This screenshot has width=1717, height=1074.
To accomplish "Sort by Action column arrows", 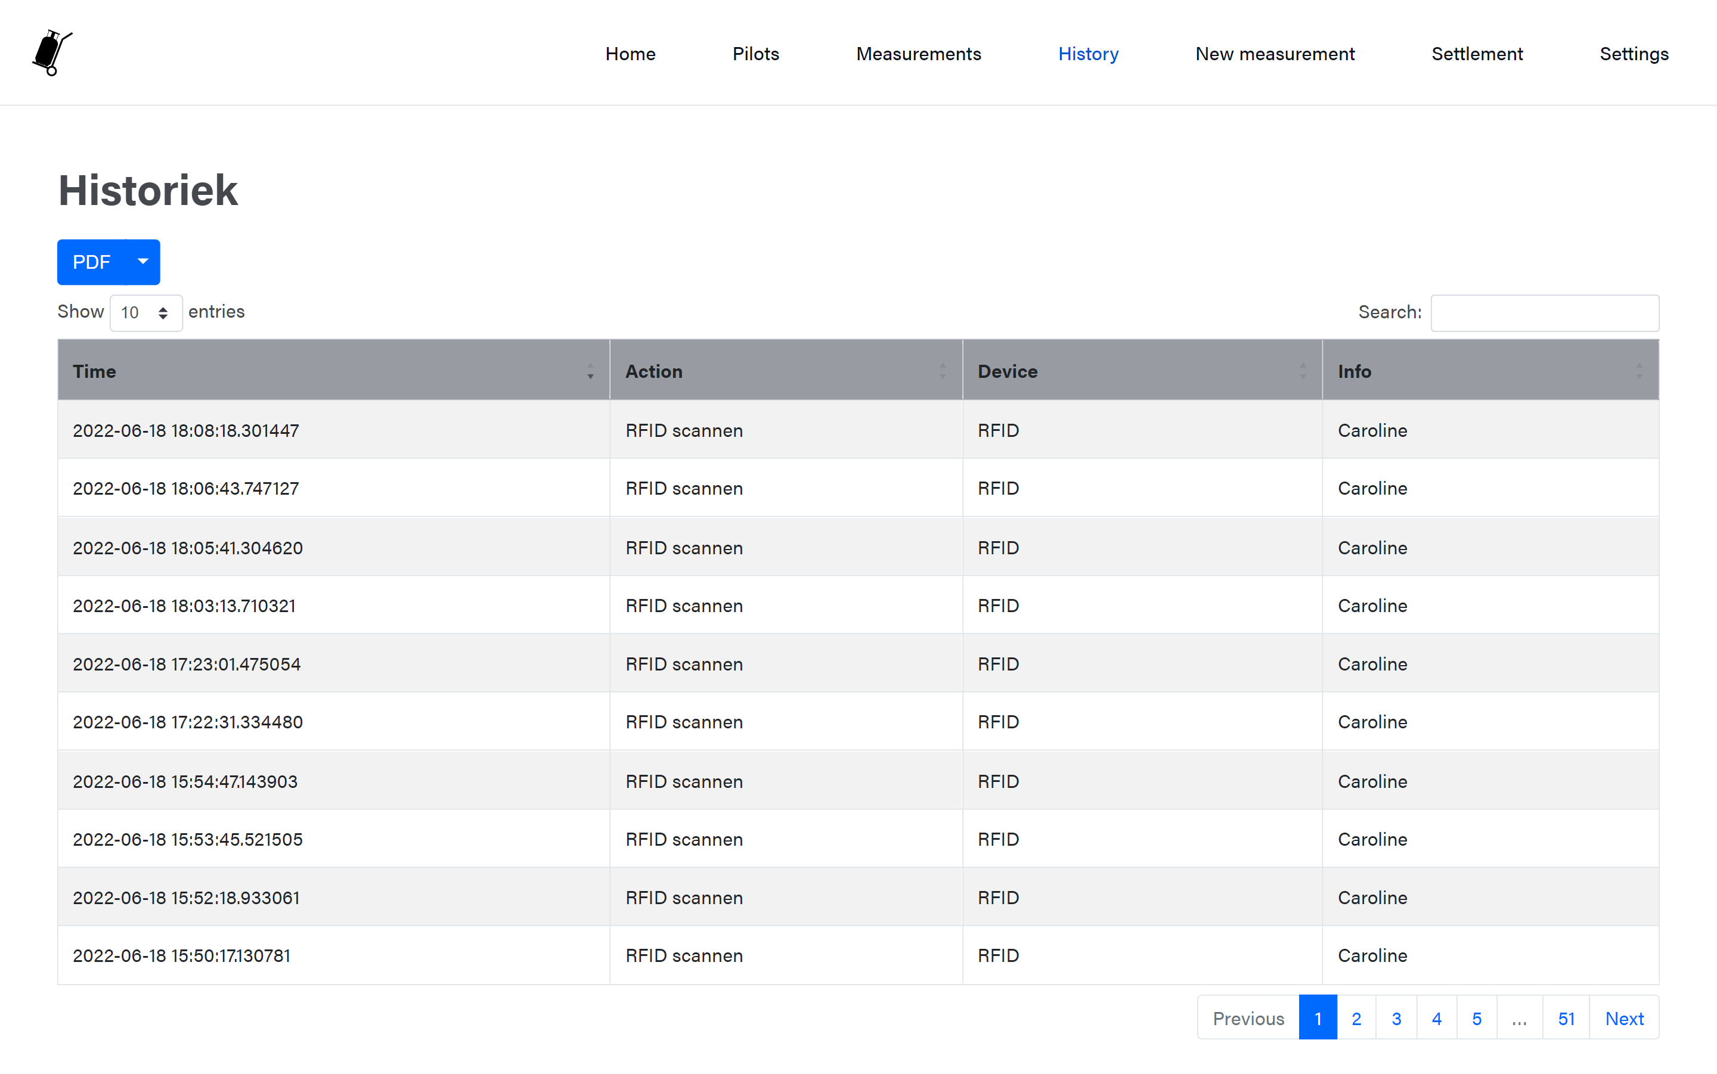I will pyautogui.click(x=943, y=371).
